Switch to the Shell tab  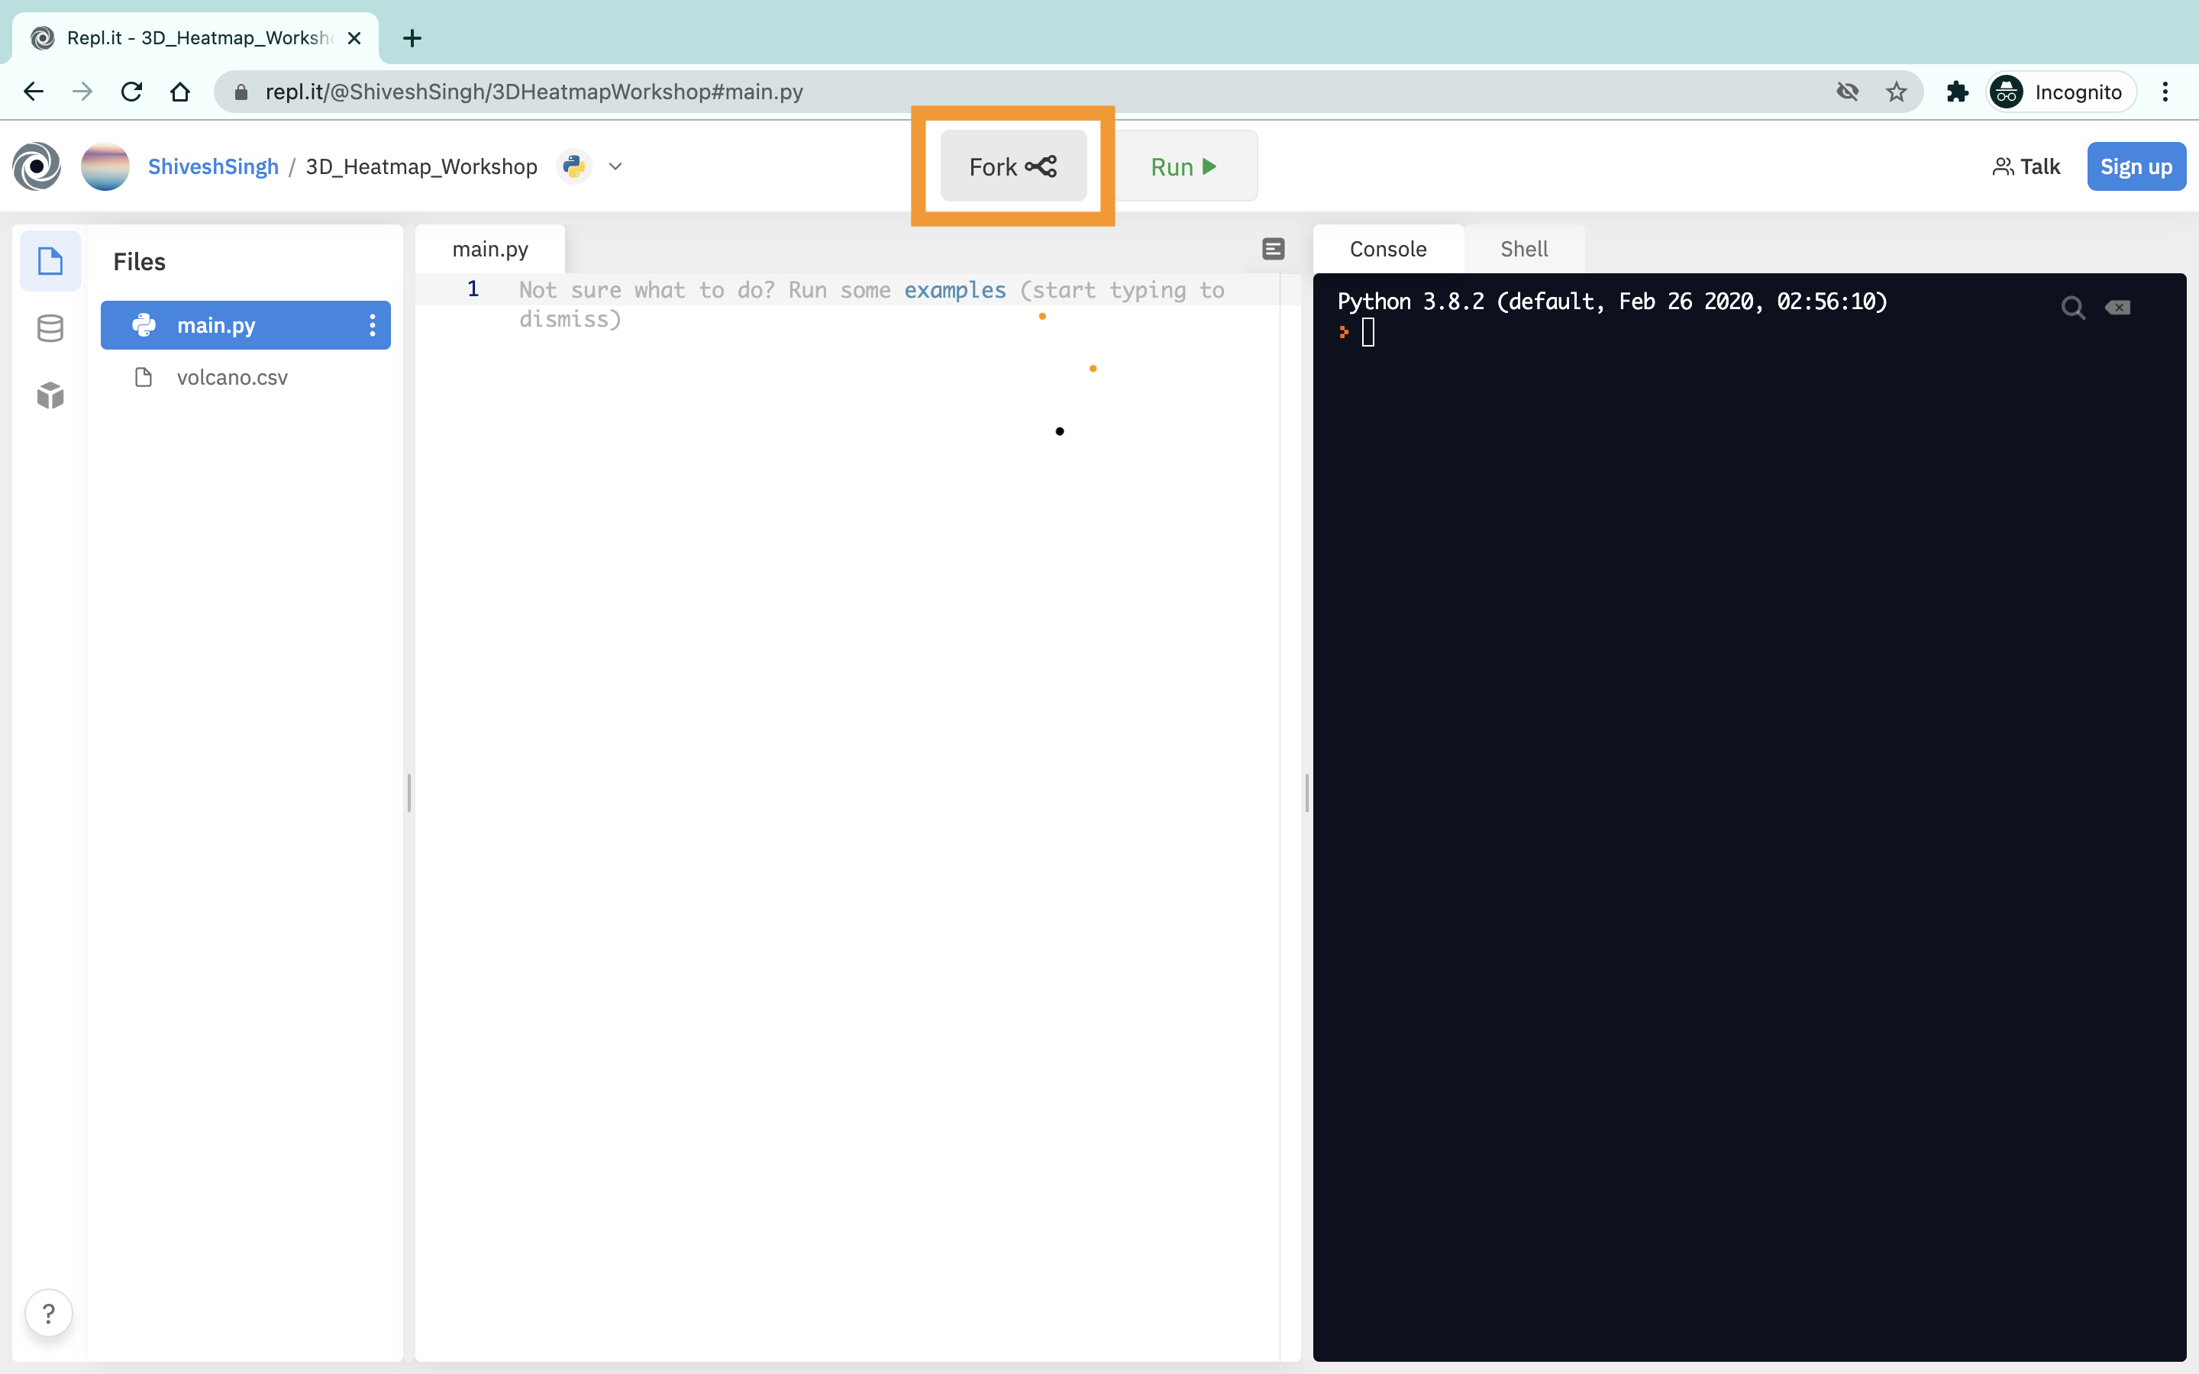(1524, 249)
